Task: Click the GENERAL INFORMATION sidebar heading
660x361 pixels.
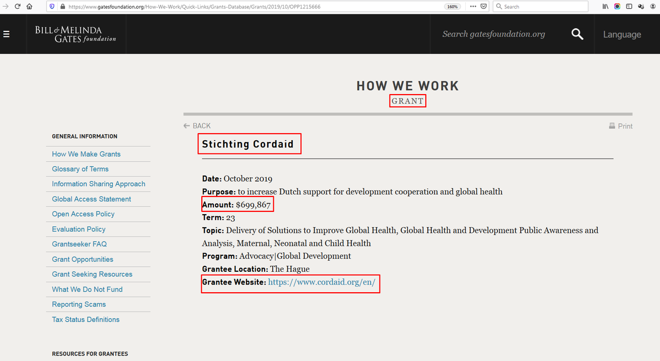Action: coord(85,136)
